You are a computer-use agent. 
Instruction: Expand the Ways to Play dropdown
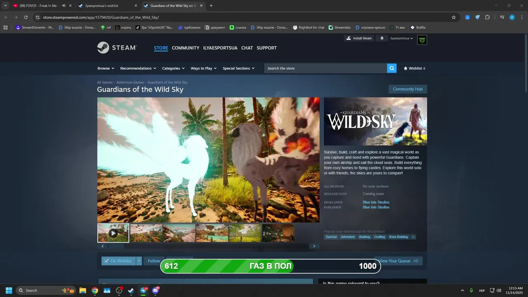(203, 68)
